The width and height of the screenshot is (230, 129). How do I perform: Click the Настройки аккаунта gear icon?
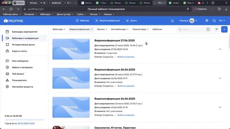(x=7, y=87)
